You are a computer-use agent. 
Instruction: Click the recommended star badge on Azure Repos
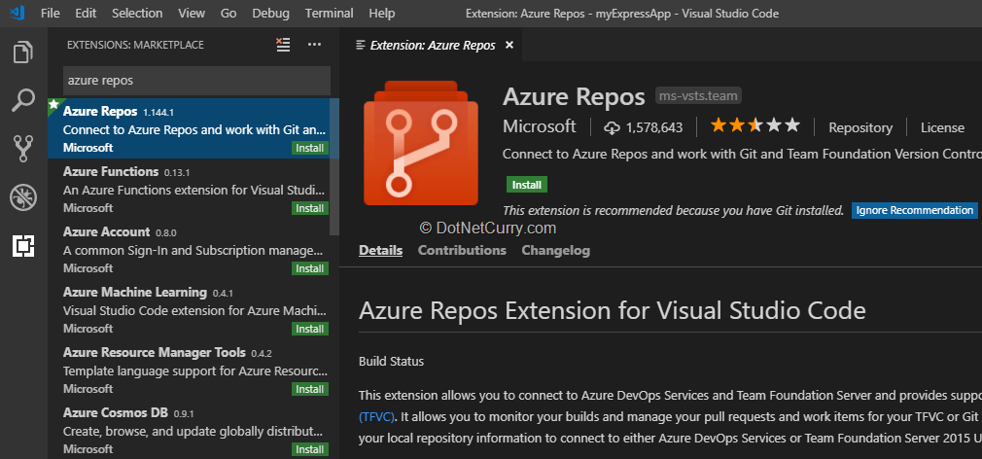(53, 103)
